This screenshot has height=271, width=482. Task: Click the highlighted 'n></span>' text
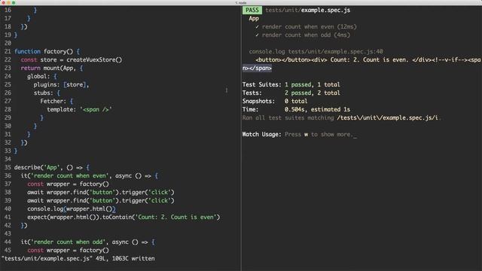pyautogui.click(x=257, y=69)
